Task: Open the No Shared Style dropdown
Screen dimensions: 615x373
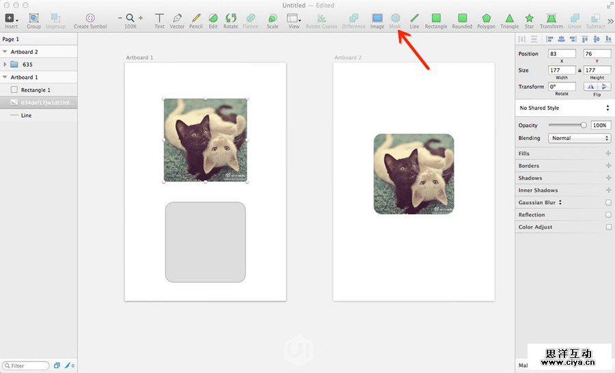Action: point(564,108)
